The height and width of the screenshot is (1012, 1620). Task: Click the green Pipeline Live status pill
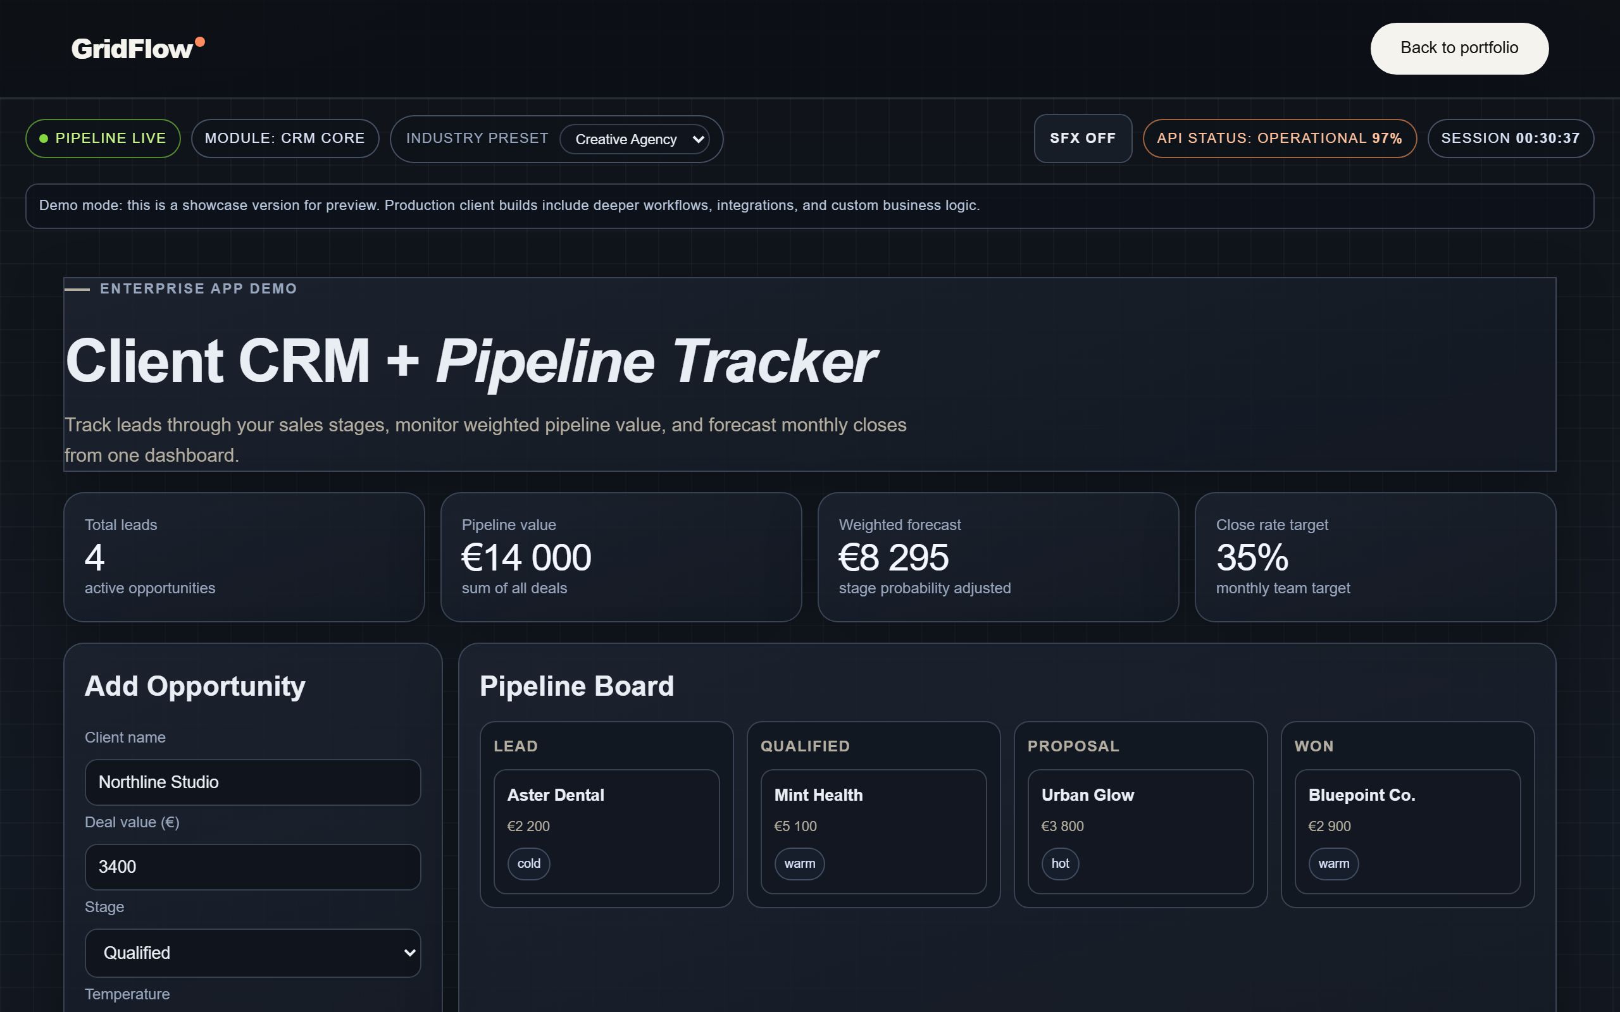pyautogui.click(x=103, y=139)
